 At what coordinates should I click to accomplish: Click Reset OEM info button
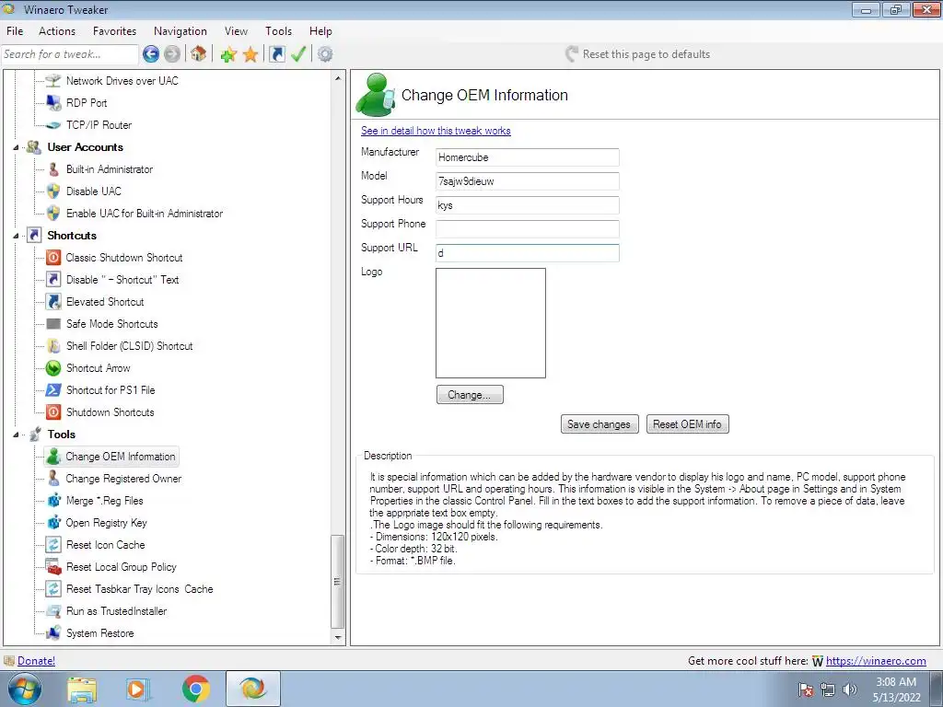687,424
